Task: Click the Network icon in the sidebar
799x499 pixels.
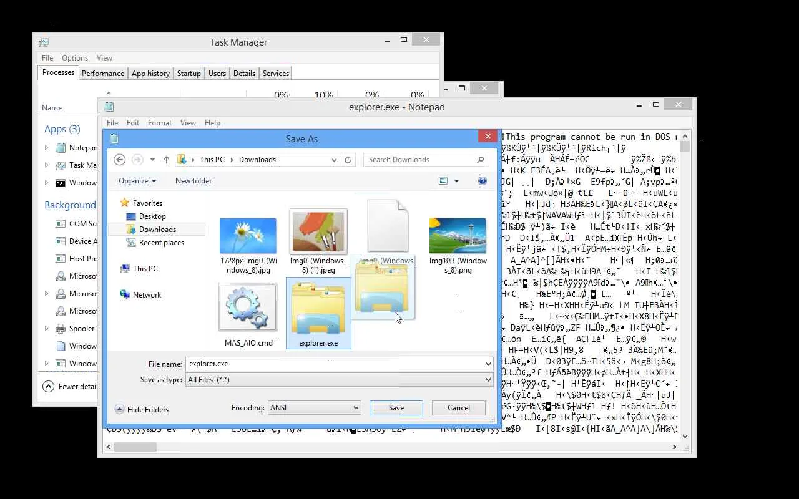Action: [125, 295]
